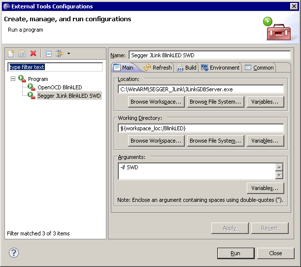Run the selected configuration
The width and height of the screenshot is (301, 267).
tap(235, 253)
